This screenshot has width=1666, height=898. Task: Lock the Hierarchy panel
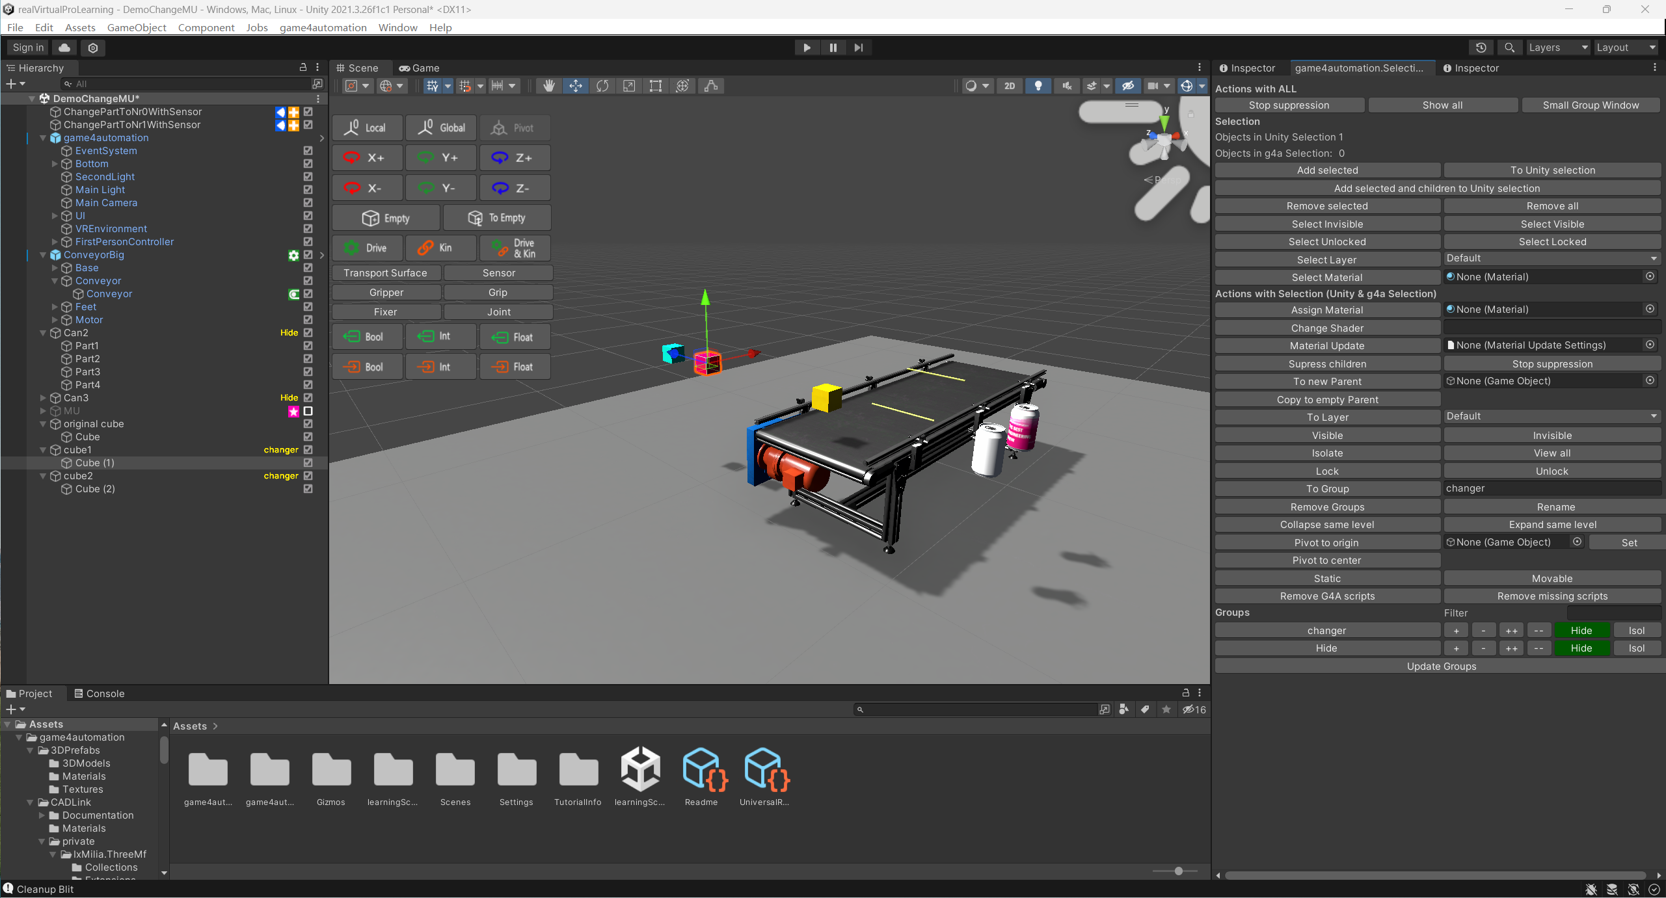302,68
